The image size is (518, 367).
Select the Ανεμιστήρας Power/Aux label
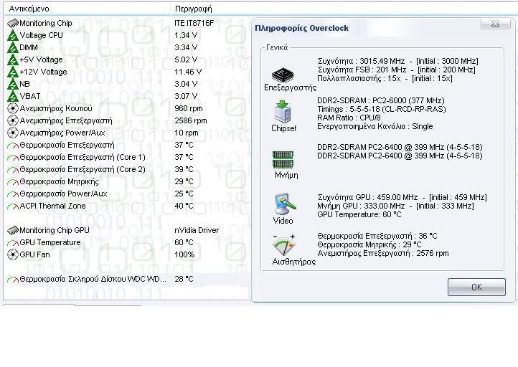click(62, 133)
